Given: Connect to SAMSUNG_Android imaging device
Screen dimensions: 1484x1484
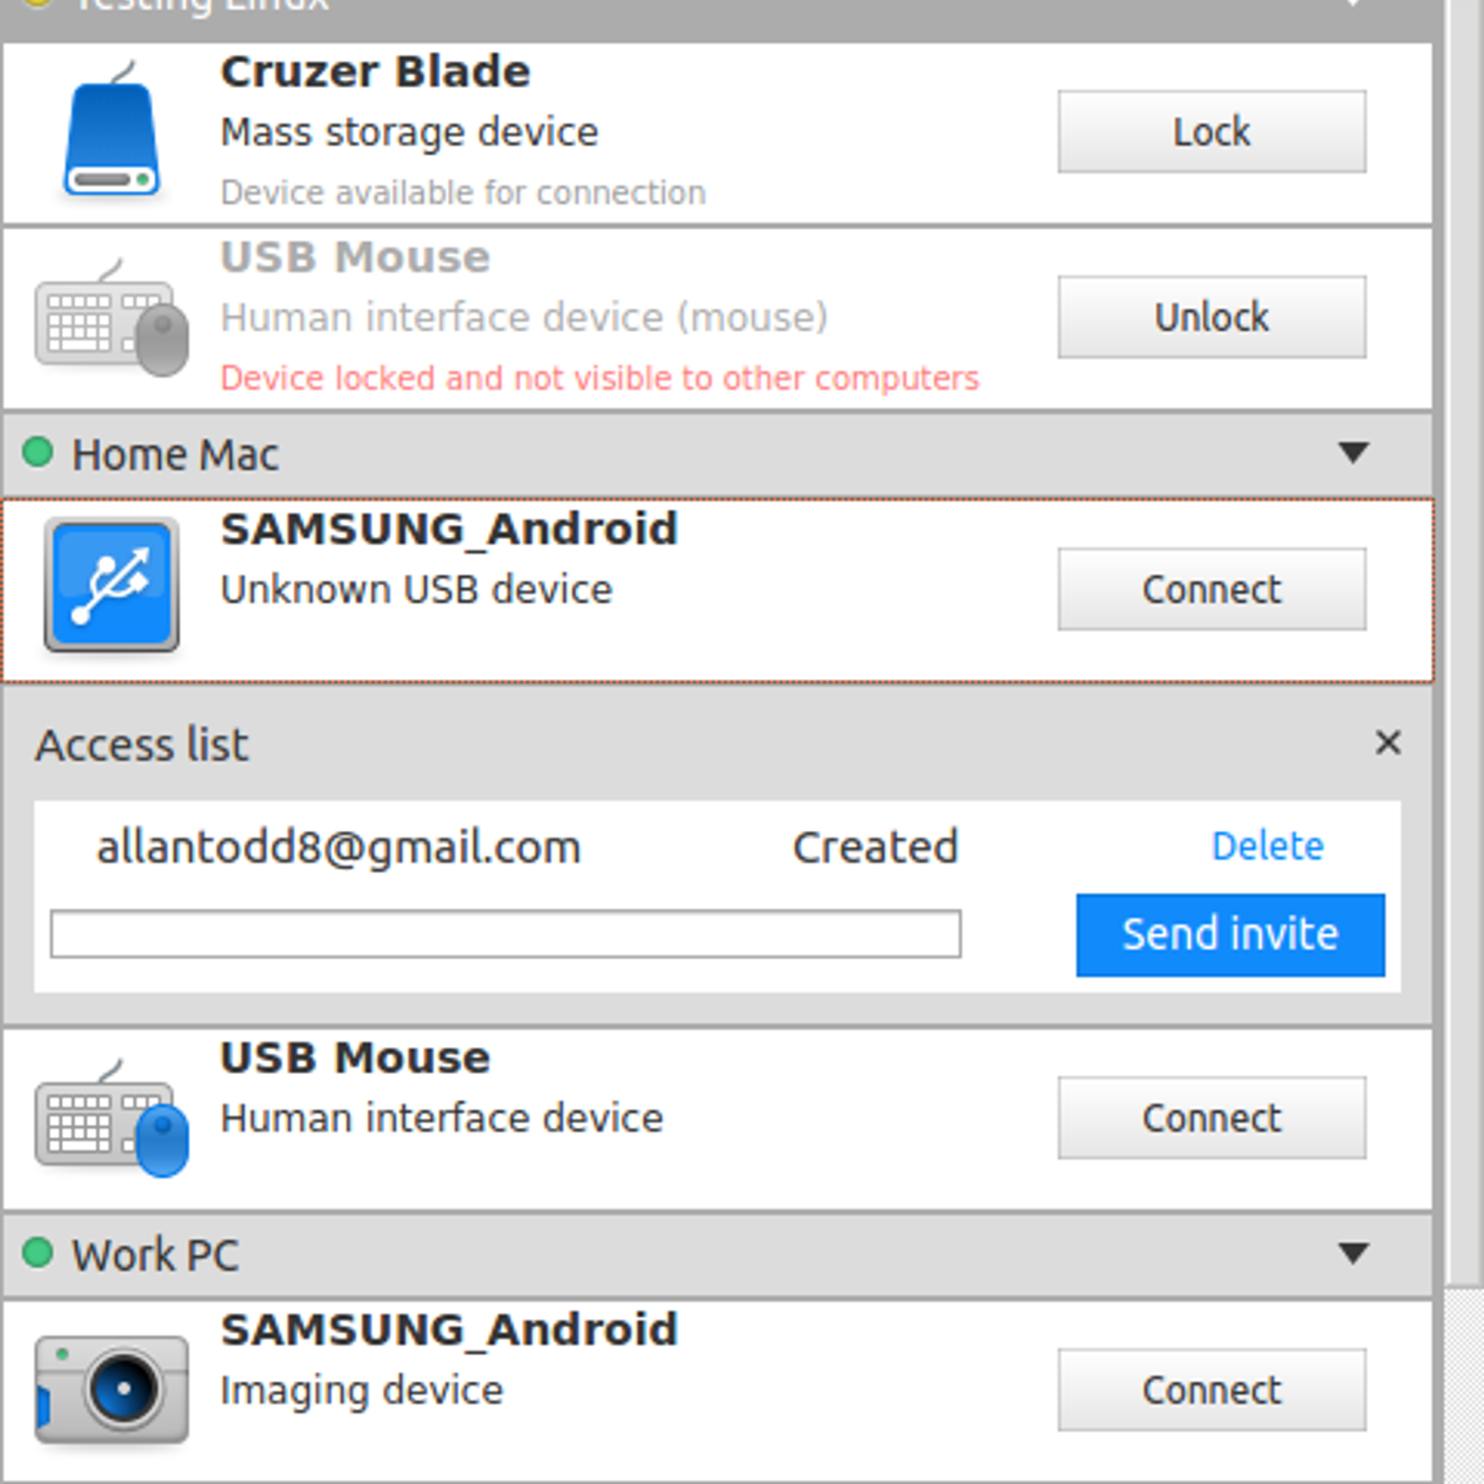Looking at the screenshot, I should click(1211, 1389).
